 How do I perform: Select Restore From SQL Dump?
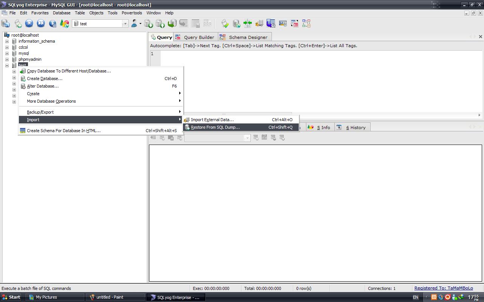pos(241,127)
